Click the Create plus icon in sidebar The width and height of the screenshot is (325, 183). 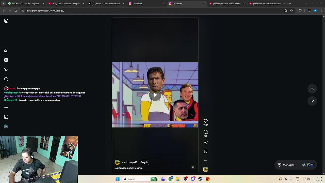(6, 108)
